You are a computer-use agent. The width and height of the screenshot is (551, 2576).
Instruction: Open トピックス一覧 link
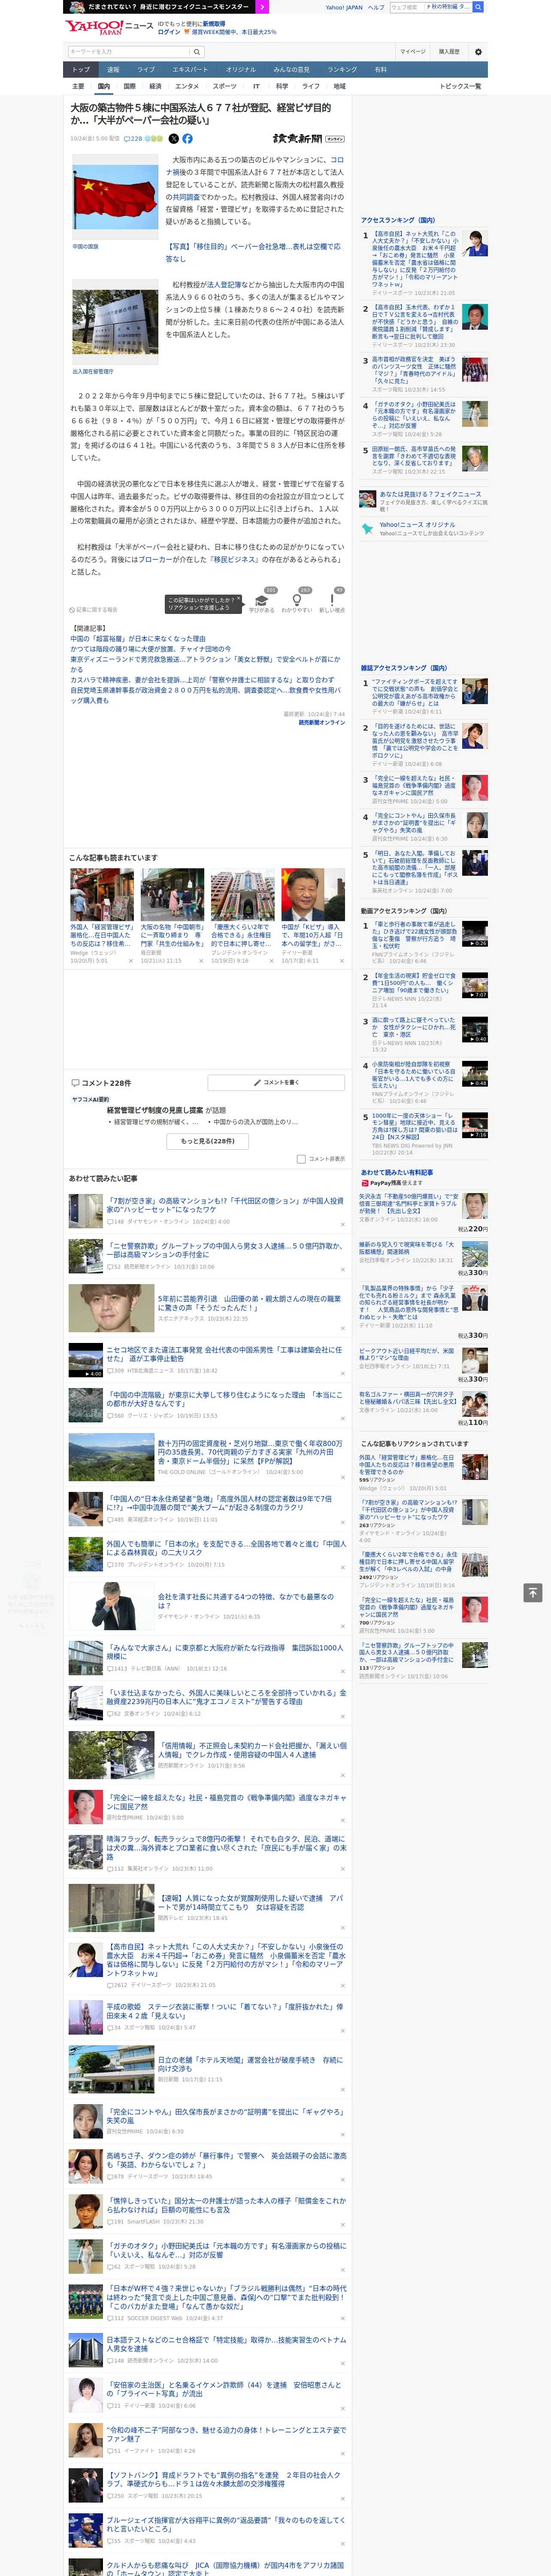[460, 86]
